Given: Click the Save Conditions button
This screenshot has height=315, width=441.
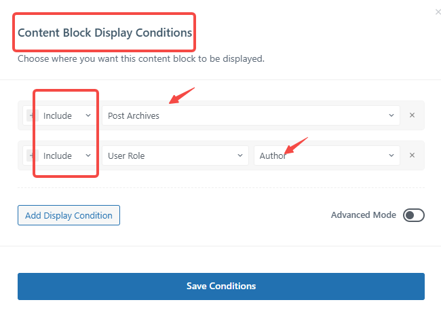Looking at the screenshot, I should pyautogui.click(x=220, y=286).
